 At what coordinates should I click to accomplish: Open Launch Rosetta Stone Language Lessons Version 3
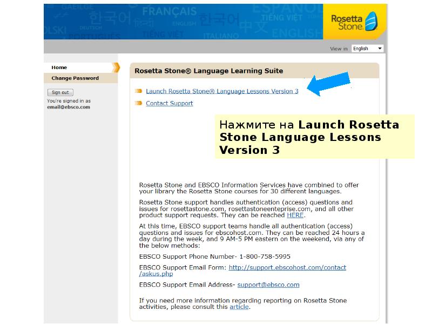(x=222, y=91)
